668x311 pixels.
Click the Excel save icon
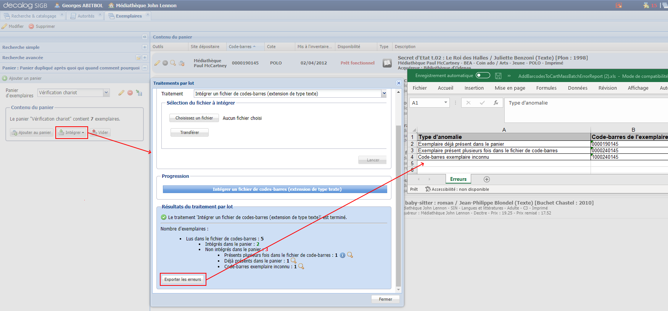click(x=498, y=76)
